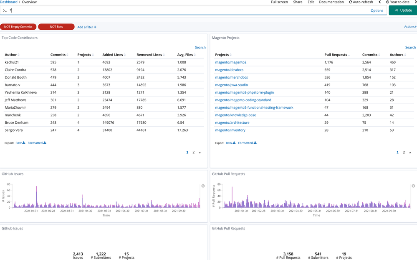Image resolution: width=417 pixels, height=260 pixels.
Task: Go to page 2 of Top Code Contributors
Action: click(x=193, y=153)
